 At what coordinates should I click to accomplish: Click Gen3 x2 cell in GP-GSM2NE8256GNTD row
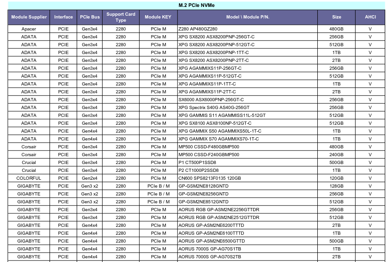click(90, 194)
